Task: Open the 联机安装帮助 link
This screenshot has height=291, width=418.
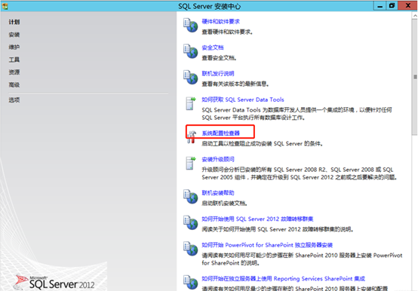Action: pos(218,193)
